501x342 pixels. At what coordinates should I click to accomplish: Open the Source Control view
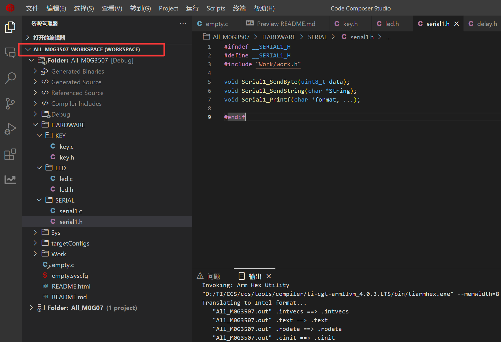pyautogui.click(x=10, y=104)
